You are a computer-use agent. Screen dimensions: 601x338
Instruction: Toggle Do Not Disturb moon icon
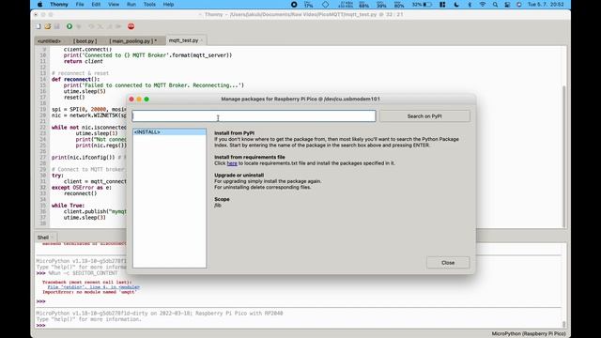point(456,5)
